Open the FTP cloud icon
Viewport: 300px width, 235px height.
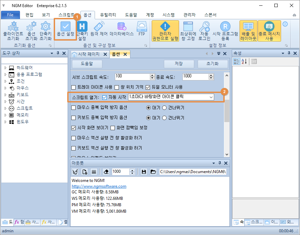[142, 29]
